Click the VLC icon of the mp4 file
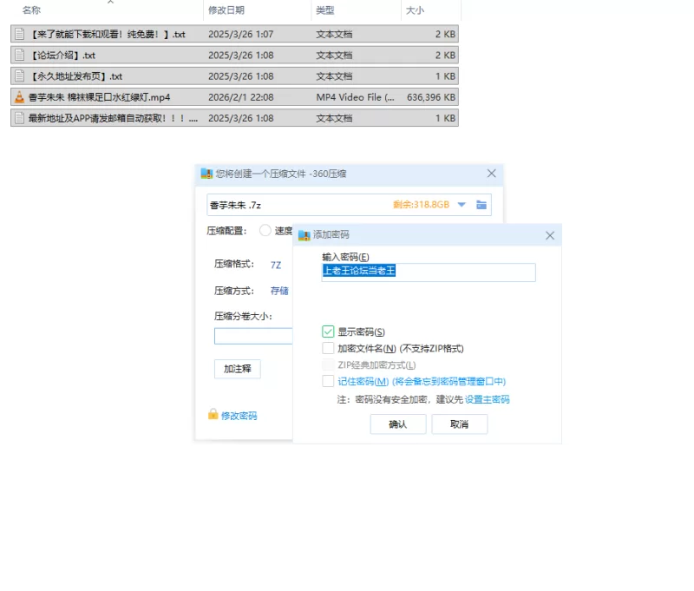This screenshot has width=694, height=591. point(19,97)
